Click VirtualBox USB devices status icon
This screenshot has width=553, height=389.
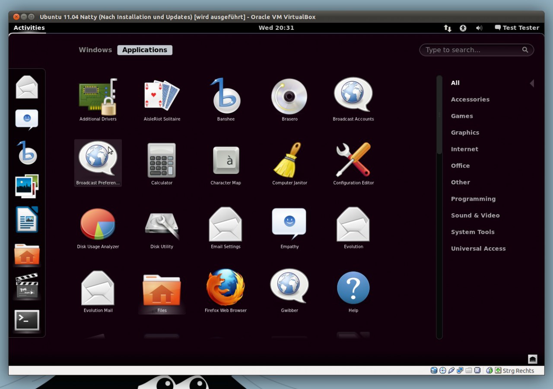[451, 370]
